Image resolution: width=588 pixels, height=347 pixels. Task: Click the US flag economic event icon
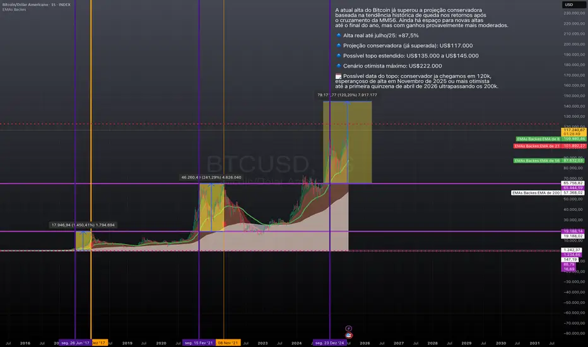[x=349, y=336]
